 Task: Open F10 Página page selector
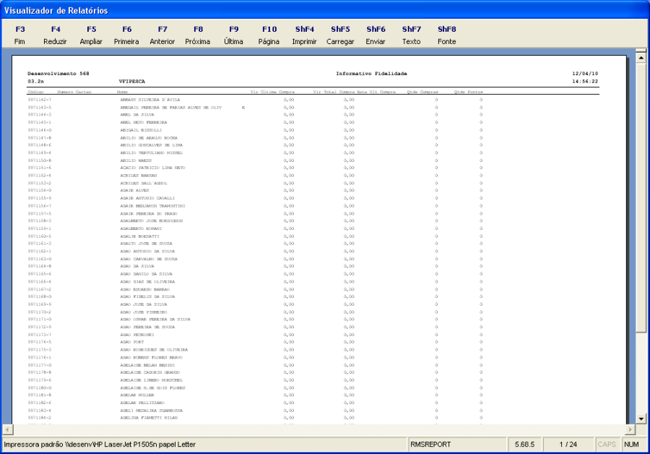(x=269, y=35)
